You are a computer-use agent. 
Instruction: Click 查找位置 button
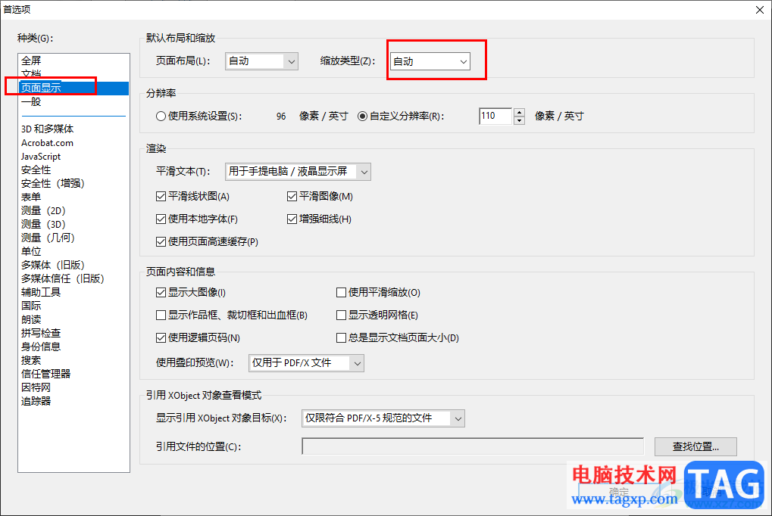click(x=695, y=446)
